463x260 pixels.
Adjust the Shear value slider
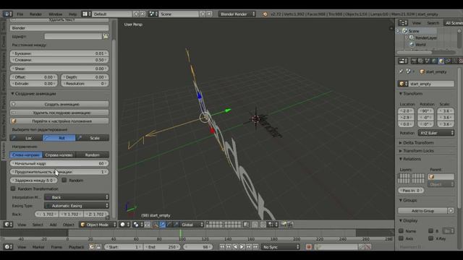59,69
